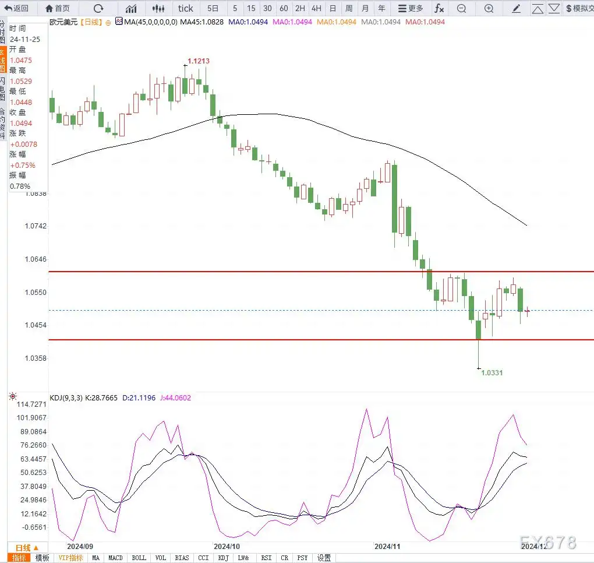
Task: Click the upper red resistance line
Action: pyautogui.click(x=321, y=272)
